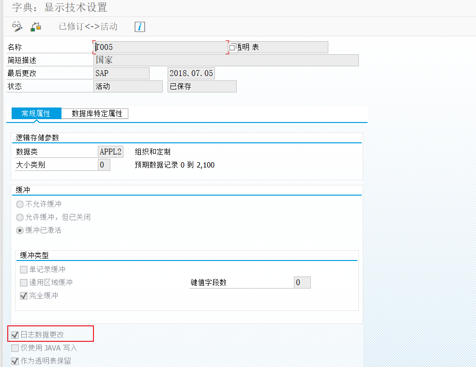This screenshot has height=367, width=476.
Task: Select the 不允许缓冲 radio button
Action: pos(20,204)
